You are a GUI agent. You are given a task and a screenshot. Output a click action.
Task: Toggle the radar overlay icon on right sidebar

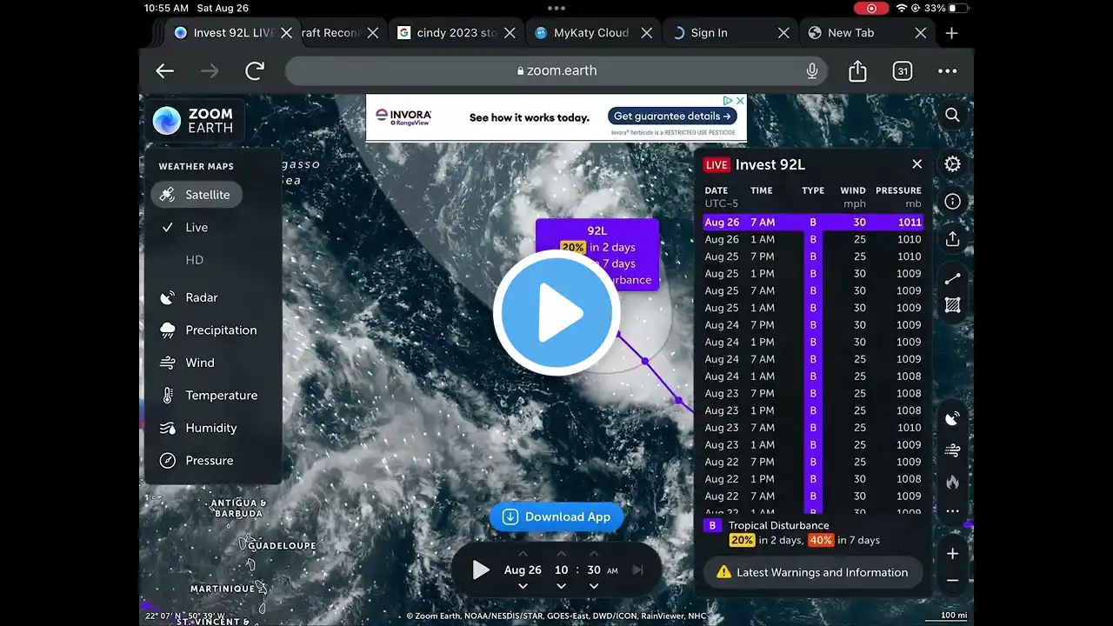[952, 418]
